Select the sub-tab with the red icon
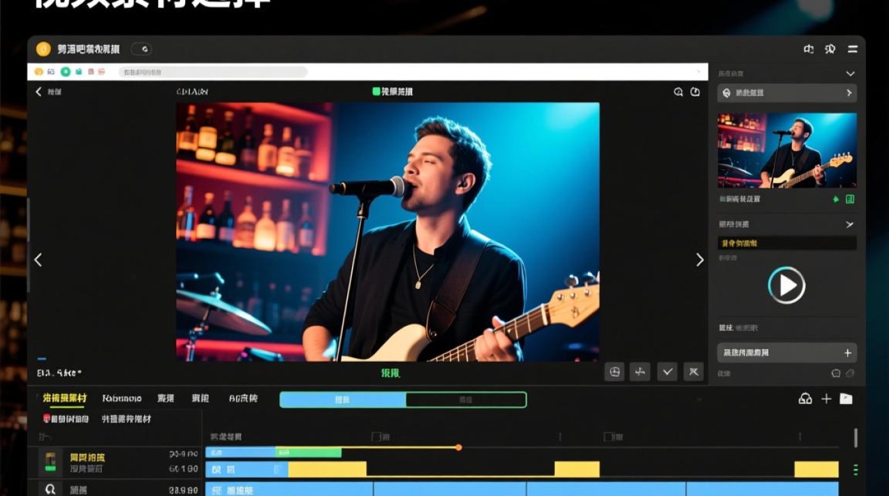 click(65, 419)
